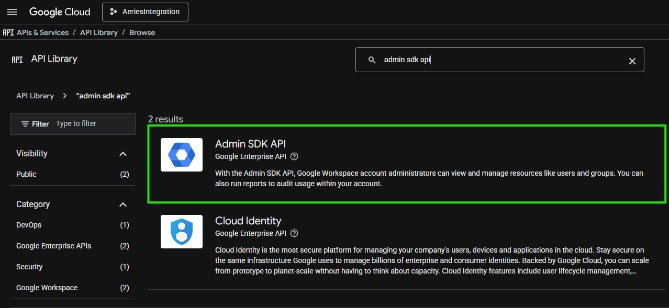The height and width of the screenshot is (308, 669).
Task: Collapse the Category section
Action: pos(123,204)
